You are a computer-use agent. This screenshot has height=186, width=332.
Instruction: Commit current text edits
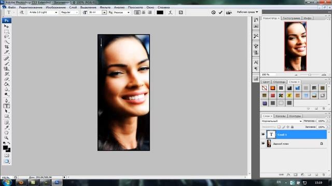[220, 12]
